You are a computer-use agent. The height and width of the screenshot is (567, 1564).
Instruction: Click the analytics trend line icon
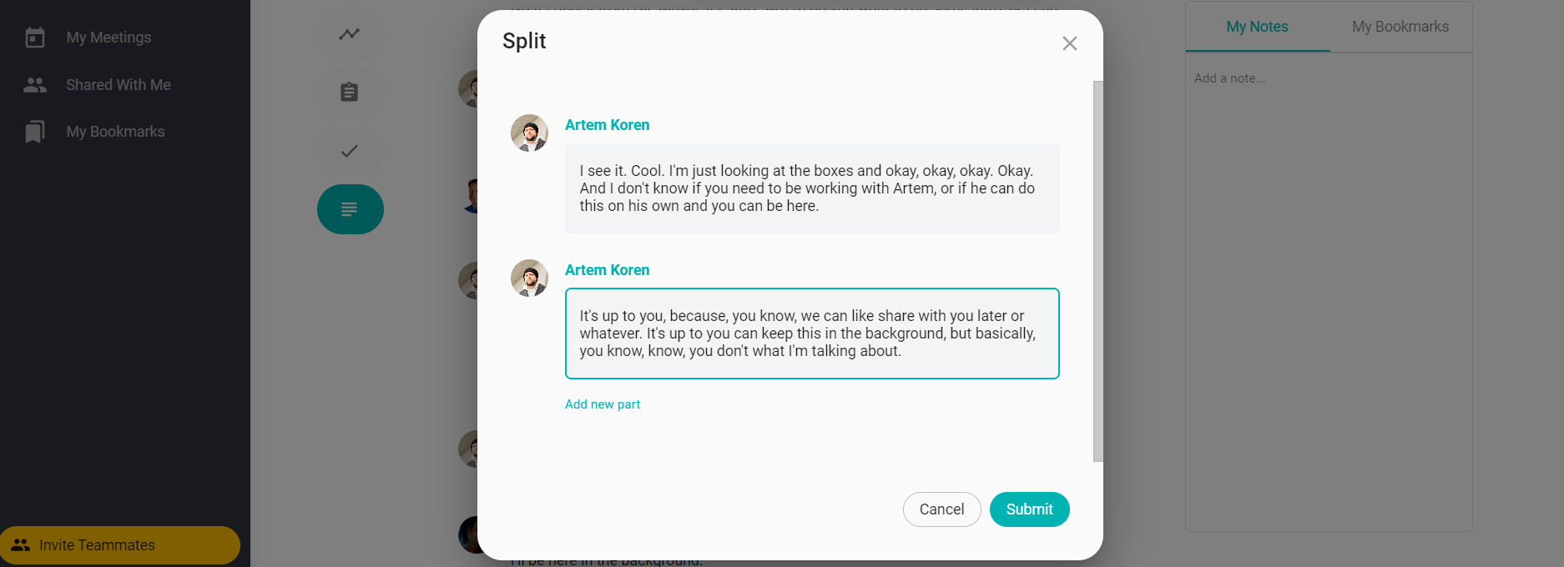click(x=349, y=34)
